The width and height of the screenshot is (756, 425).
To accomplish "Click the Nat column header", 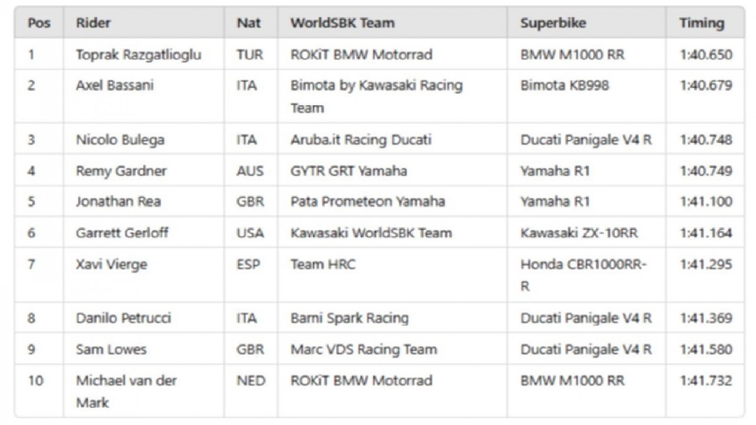I will pyautogui.click(x=249, y=24).
